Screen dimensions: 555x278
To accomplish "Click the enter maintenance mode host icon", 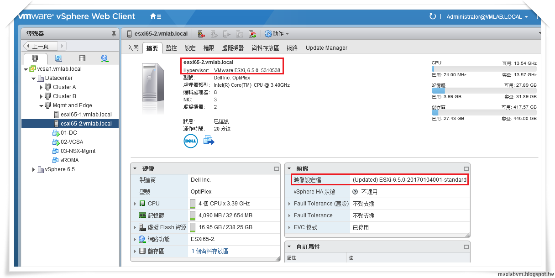I will tap(202, 33).
